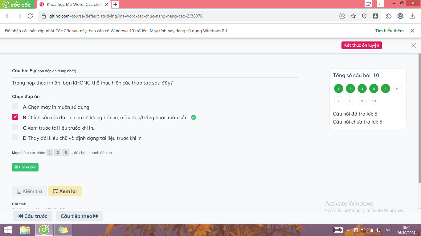Open the tab search icon in the title bar
This screenshot has width=421, height=236.
point(368,4)
